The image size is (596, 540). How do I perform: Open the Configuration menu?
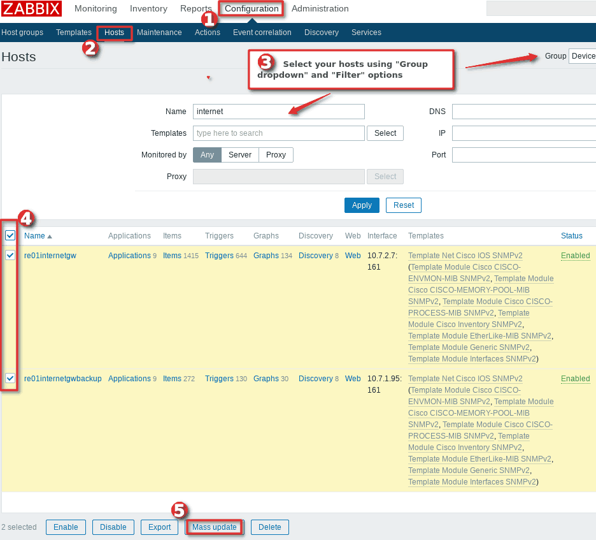[x=252, y=9]
